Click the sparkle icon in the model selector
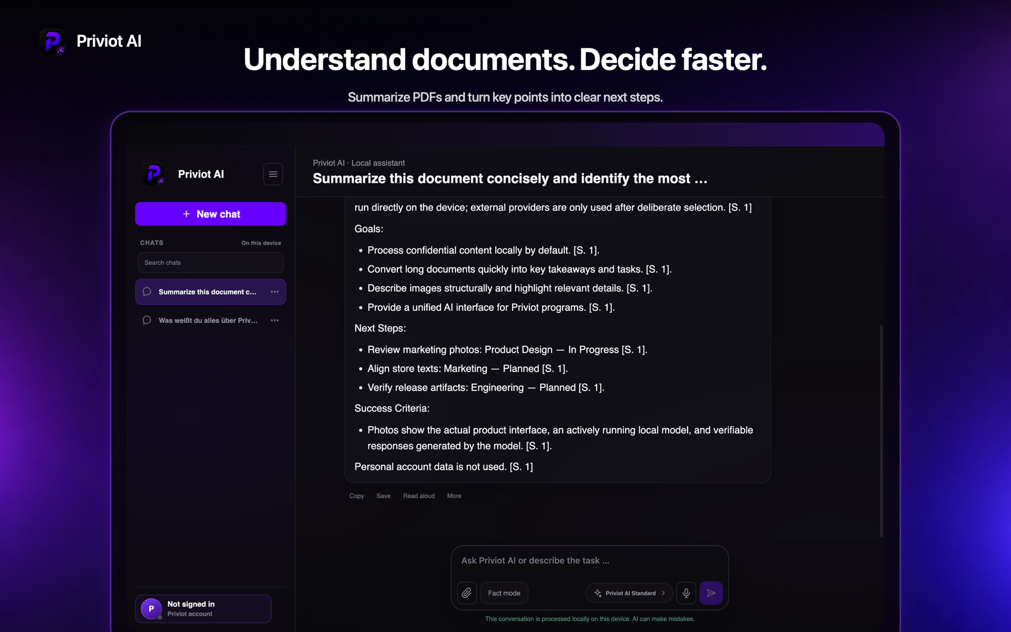This screenshot has height=632, width=1011. [x=598, y=593]
